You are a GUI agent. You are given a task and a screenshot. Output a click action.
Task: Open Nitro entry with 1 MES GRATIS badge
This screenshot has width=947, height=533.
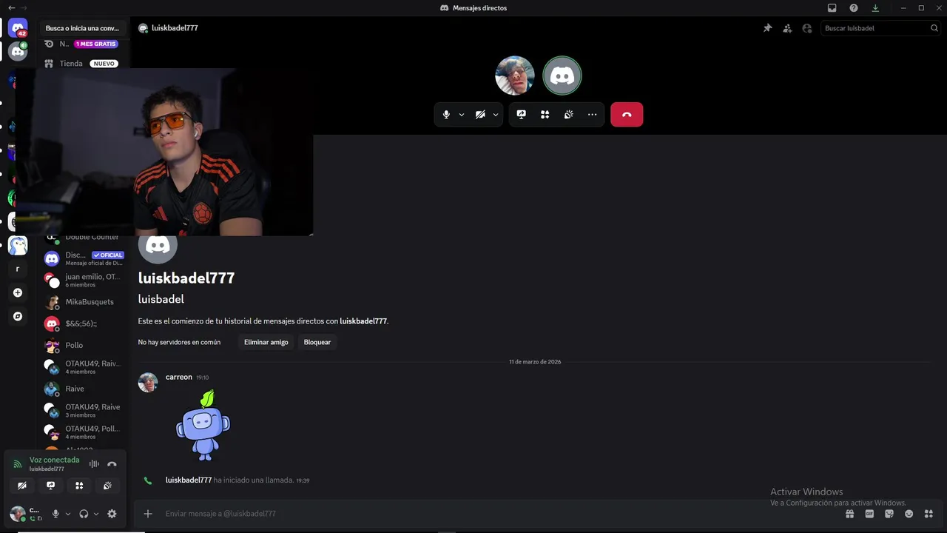click(x=82, y=44)
